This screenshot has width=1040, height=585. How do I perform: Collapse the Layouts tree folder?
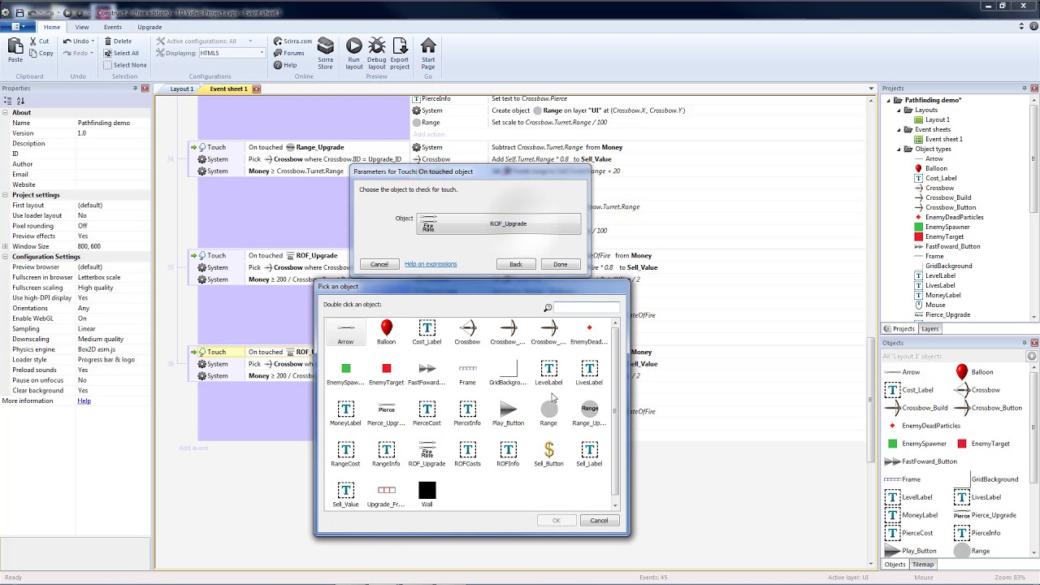(899, 110)
